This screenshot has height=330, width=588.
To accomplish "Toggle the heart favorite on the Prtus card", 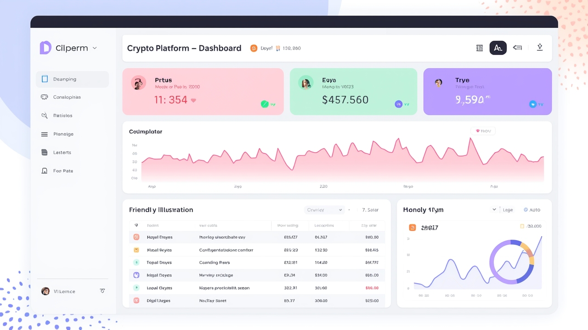I will point(193,100).
